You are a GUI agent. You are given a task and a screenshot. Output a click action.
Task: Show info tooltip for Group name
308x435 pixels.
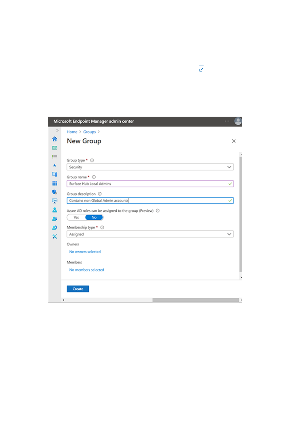pyautogui.click(x=94, y=177)
